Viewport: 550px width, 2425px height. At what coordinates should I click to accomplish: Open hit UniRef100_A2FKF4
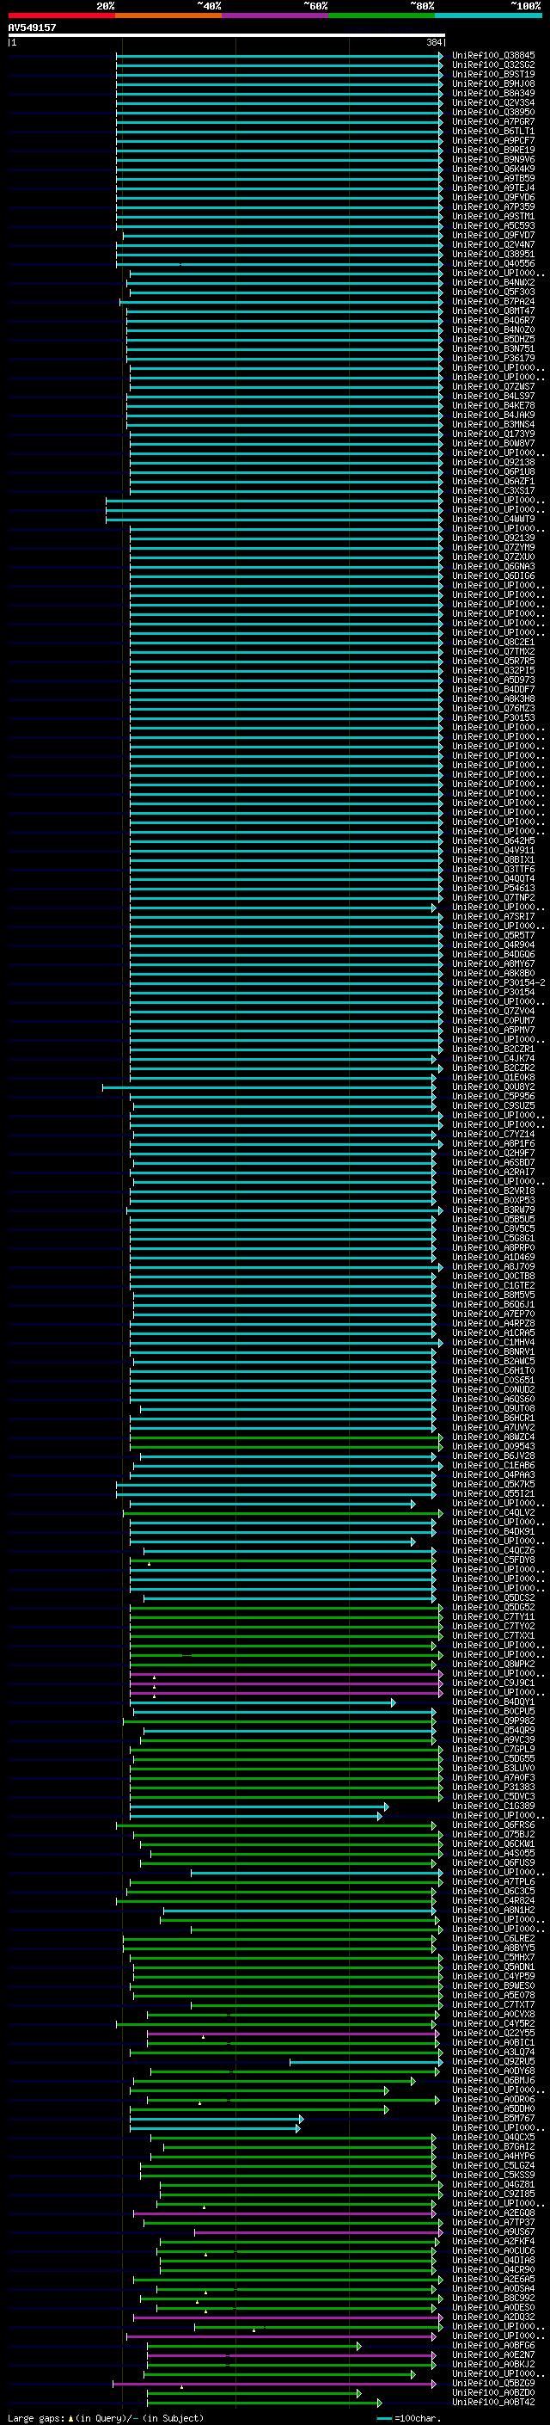click(492, 2243)
